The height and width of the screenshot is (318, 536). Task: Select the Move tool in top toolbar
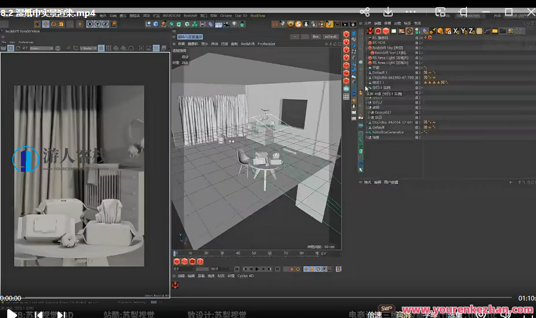[x=46, y=24]
